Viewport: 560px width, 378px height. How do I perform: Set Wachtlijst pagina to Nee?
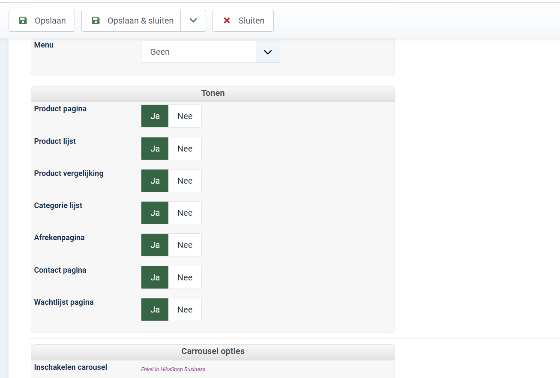click(x=185, y=310)
